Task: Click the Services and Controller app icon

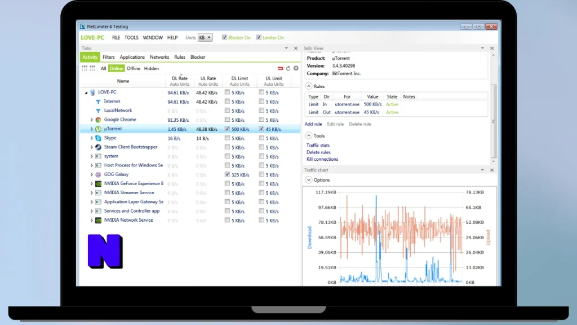Action: pyautogui.click(x=98, y=211)
